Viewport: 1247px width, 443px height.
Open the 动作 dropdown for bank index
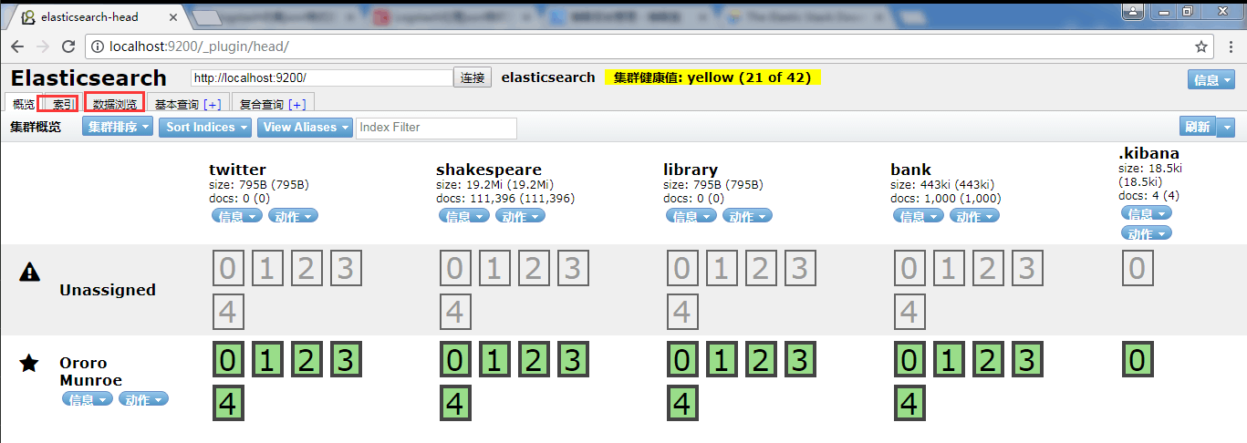coord(975,216)
